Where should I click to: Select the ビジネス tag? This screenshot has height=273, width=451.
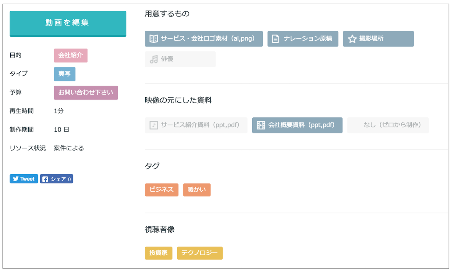162,190
